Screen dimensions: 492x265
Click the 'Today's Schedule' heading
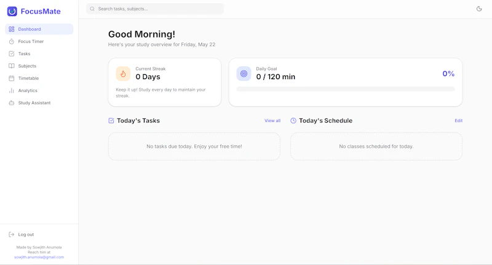pyautogui.click(x=325, y=120)
